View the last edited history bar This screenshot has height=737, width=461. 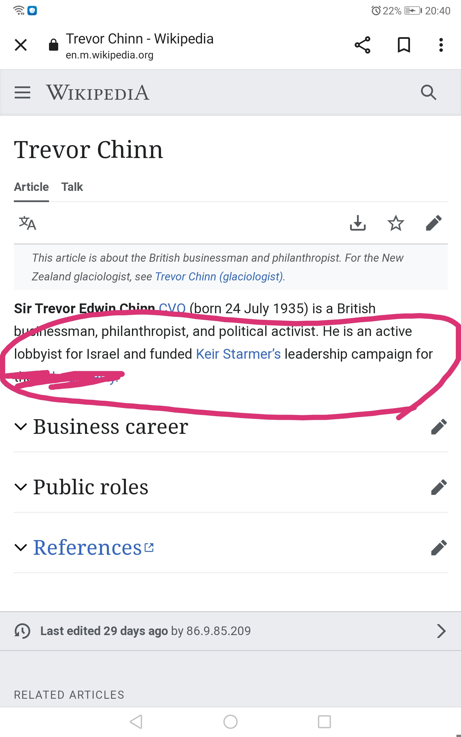click(230, 631)
